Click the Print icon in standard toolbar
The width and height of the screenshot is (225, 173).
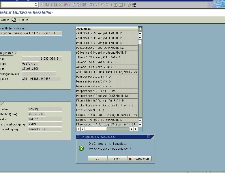[74, 5]
